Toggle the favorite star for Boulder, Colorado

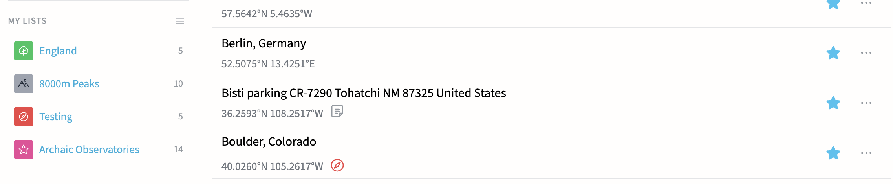(x=833, y=153)
